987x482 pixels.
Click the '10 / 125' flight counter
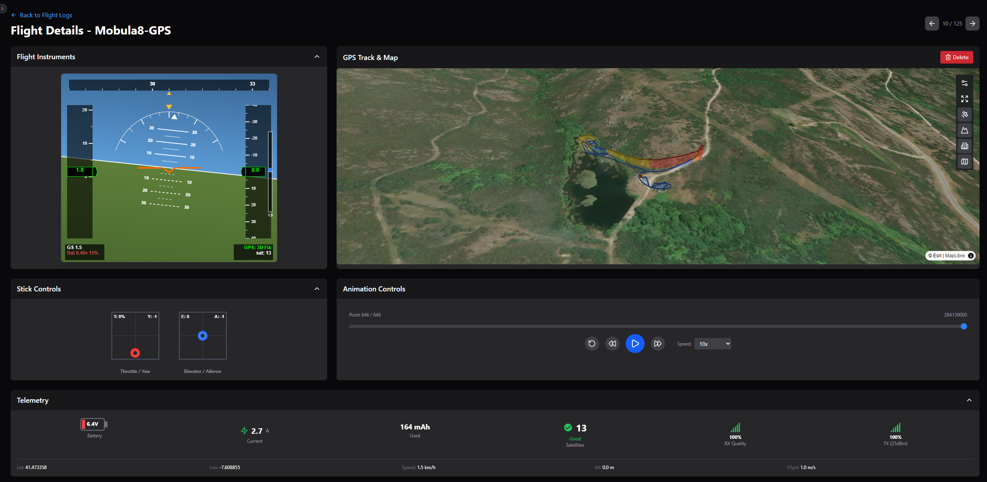[952, 24]
